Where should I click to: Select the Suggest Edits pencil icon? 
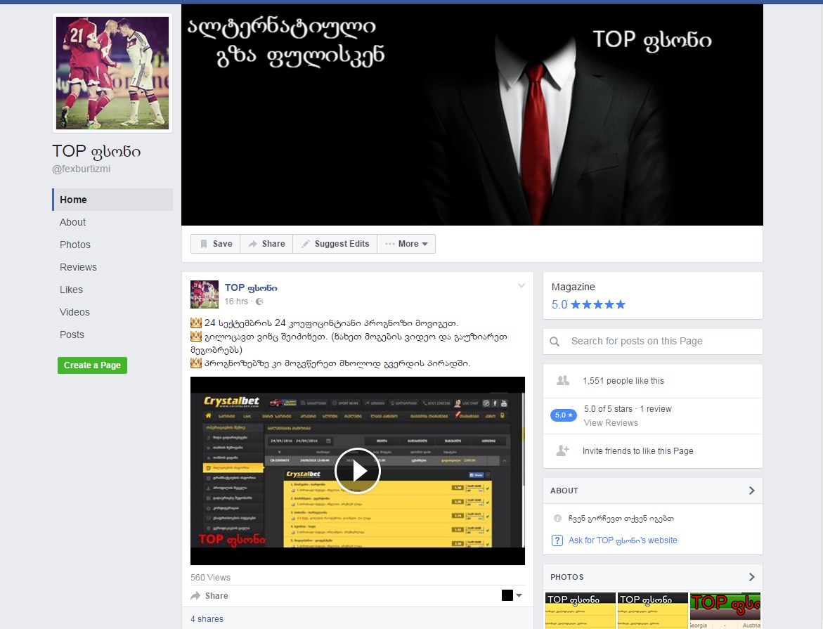tap(305, 243)
